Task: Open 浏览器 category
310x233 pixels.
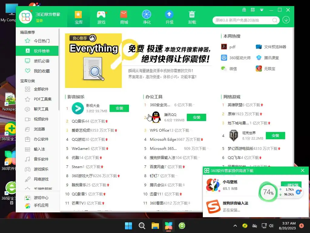Action: click(37, 129)
